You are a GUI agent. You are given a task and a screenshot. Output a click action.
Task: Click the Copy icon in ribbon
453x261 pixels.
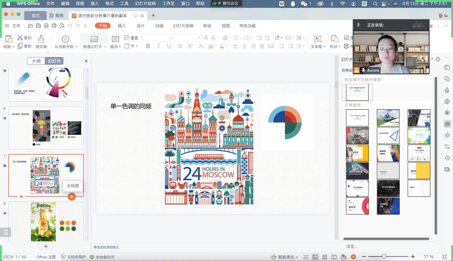tap(20, 46)
